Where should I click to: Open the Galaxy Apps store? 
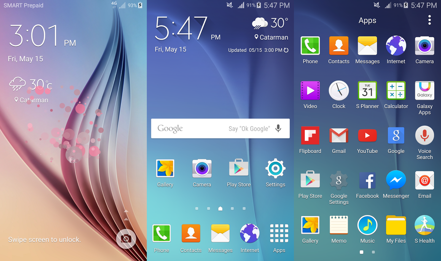pyautogui.click(x=425, y=98)
